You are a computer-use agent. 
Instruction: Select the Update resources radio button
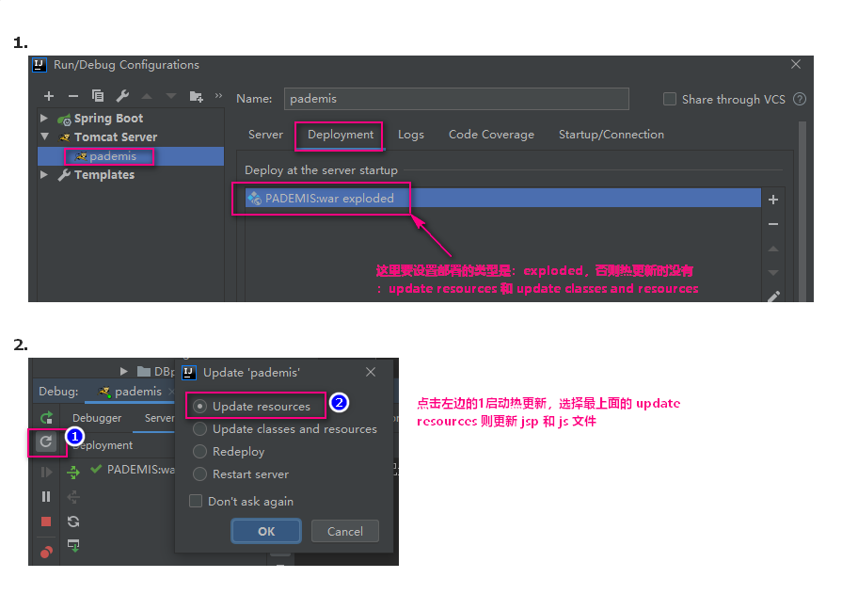click(199, 407)
